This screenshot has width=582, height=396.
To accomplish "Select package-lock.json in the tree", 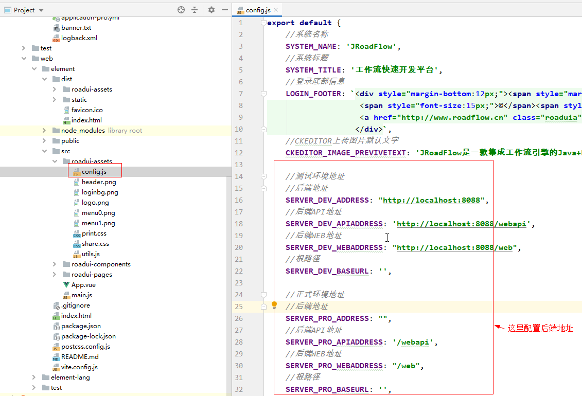I will point(89,336).
